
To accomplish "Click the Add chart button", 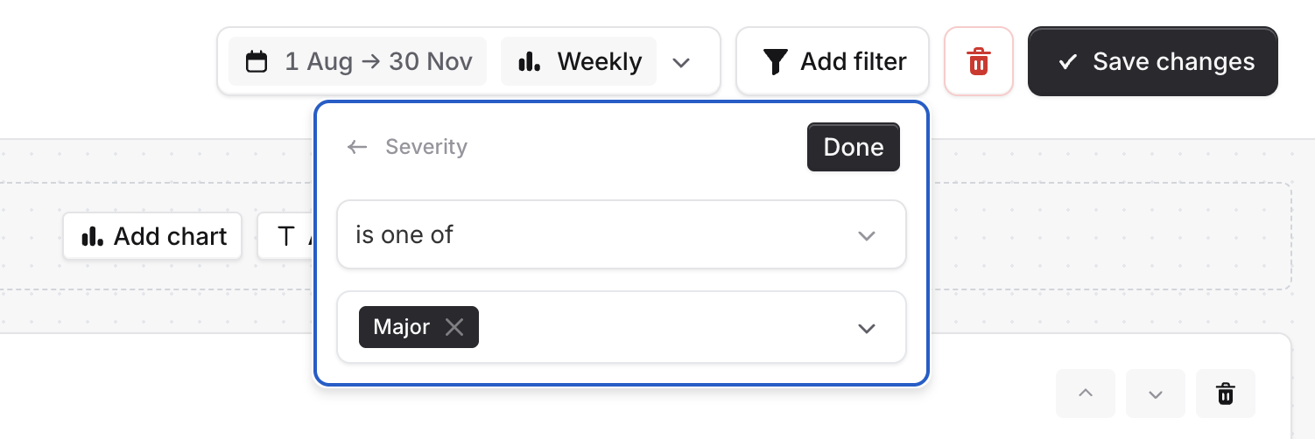I will (x=152, y=236).
